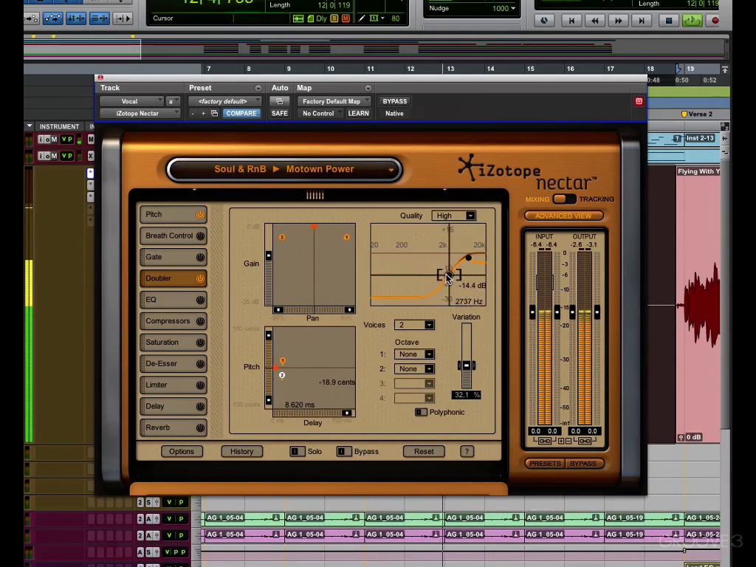The width and height of the screenshot is (756, 567).
Task: Click the output channel link icon under the meters
Action: [x=585, y=441]
